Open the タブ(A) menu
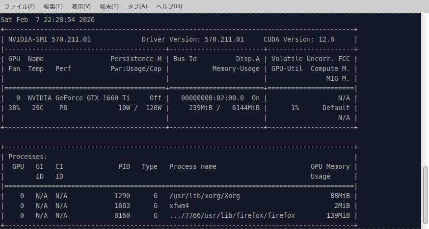Screen dimensions: 429x229 137,6
